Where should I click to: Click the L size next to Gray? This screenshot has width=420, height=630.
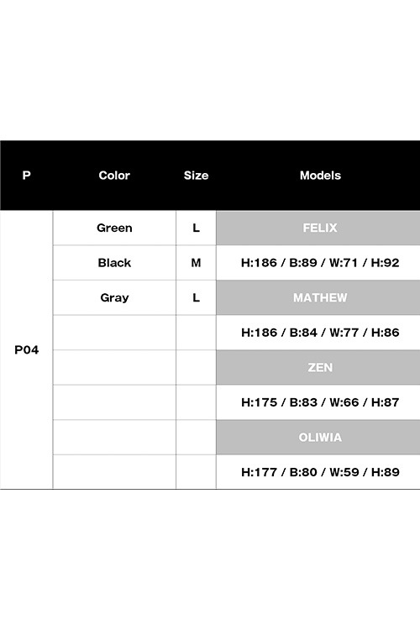(196, 297)
